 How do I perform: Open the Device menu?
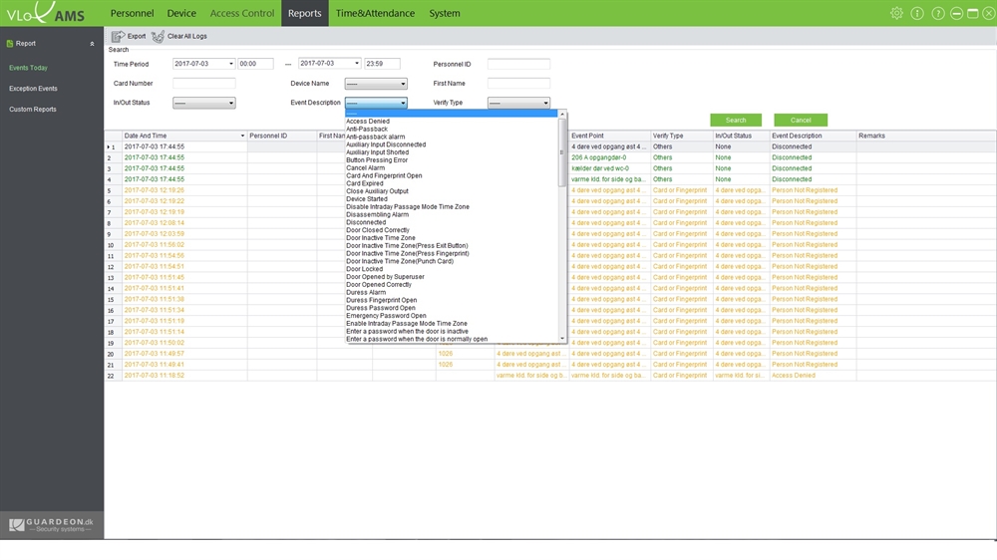click(181, 13)
